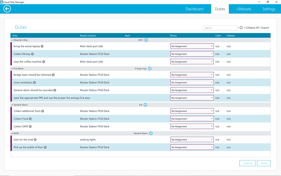
Task: Save the duty assignments
Action: click(x=264, y=163)
